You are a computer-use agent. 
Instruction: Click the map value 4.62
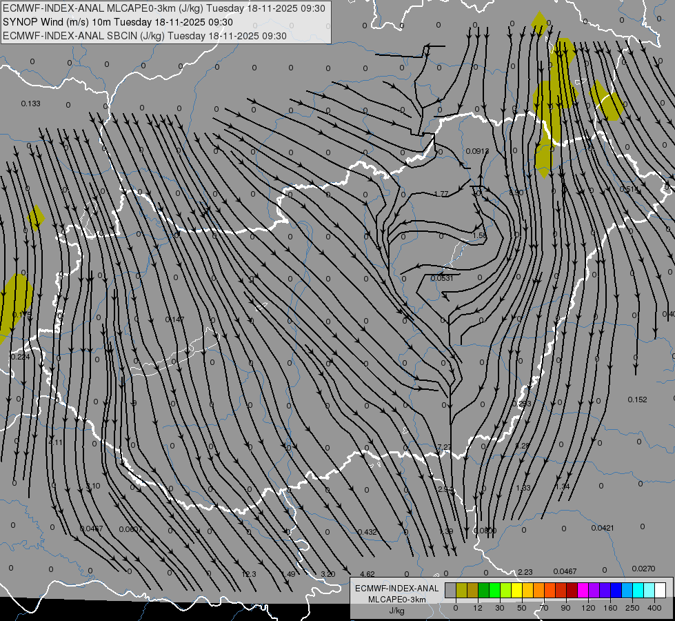coord(367,574)
